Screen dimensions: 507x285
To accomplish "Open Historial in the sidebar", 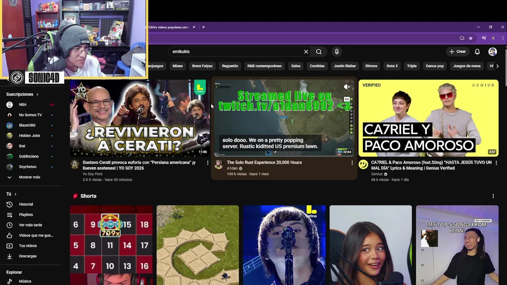I will coord(30,204).
